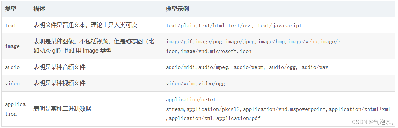Click the text/plain examples cell

tap(279, 25)
